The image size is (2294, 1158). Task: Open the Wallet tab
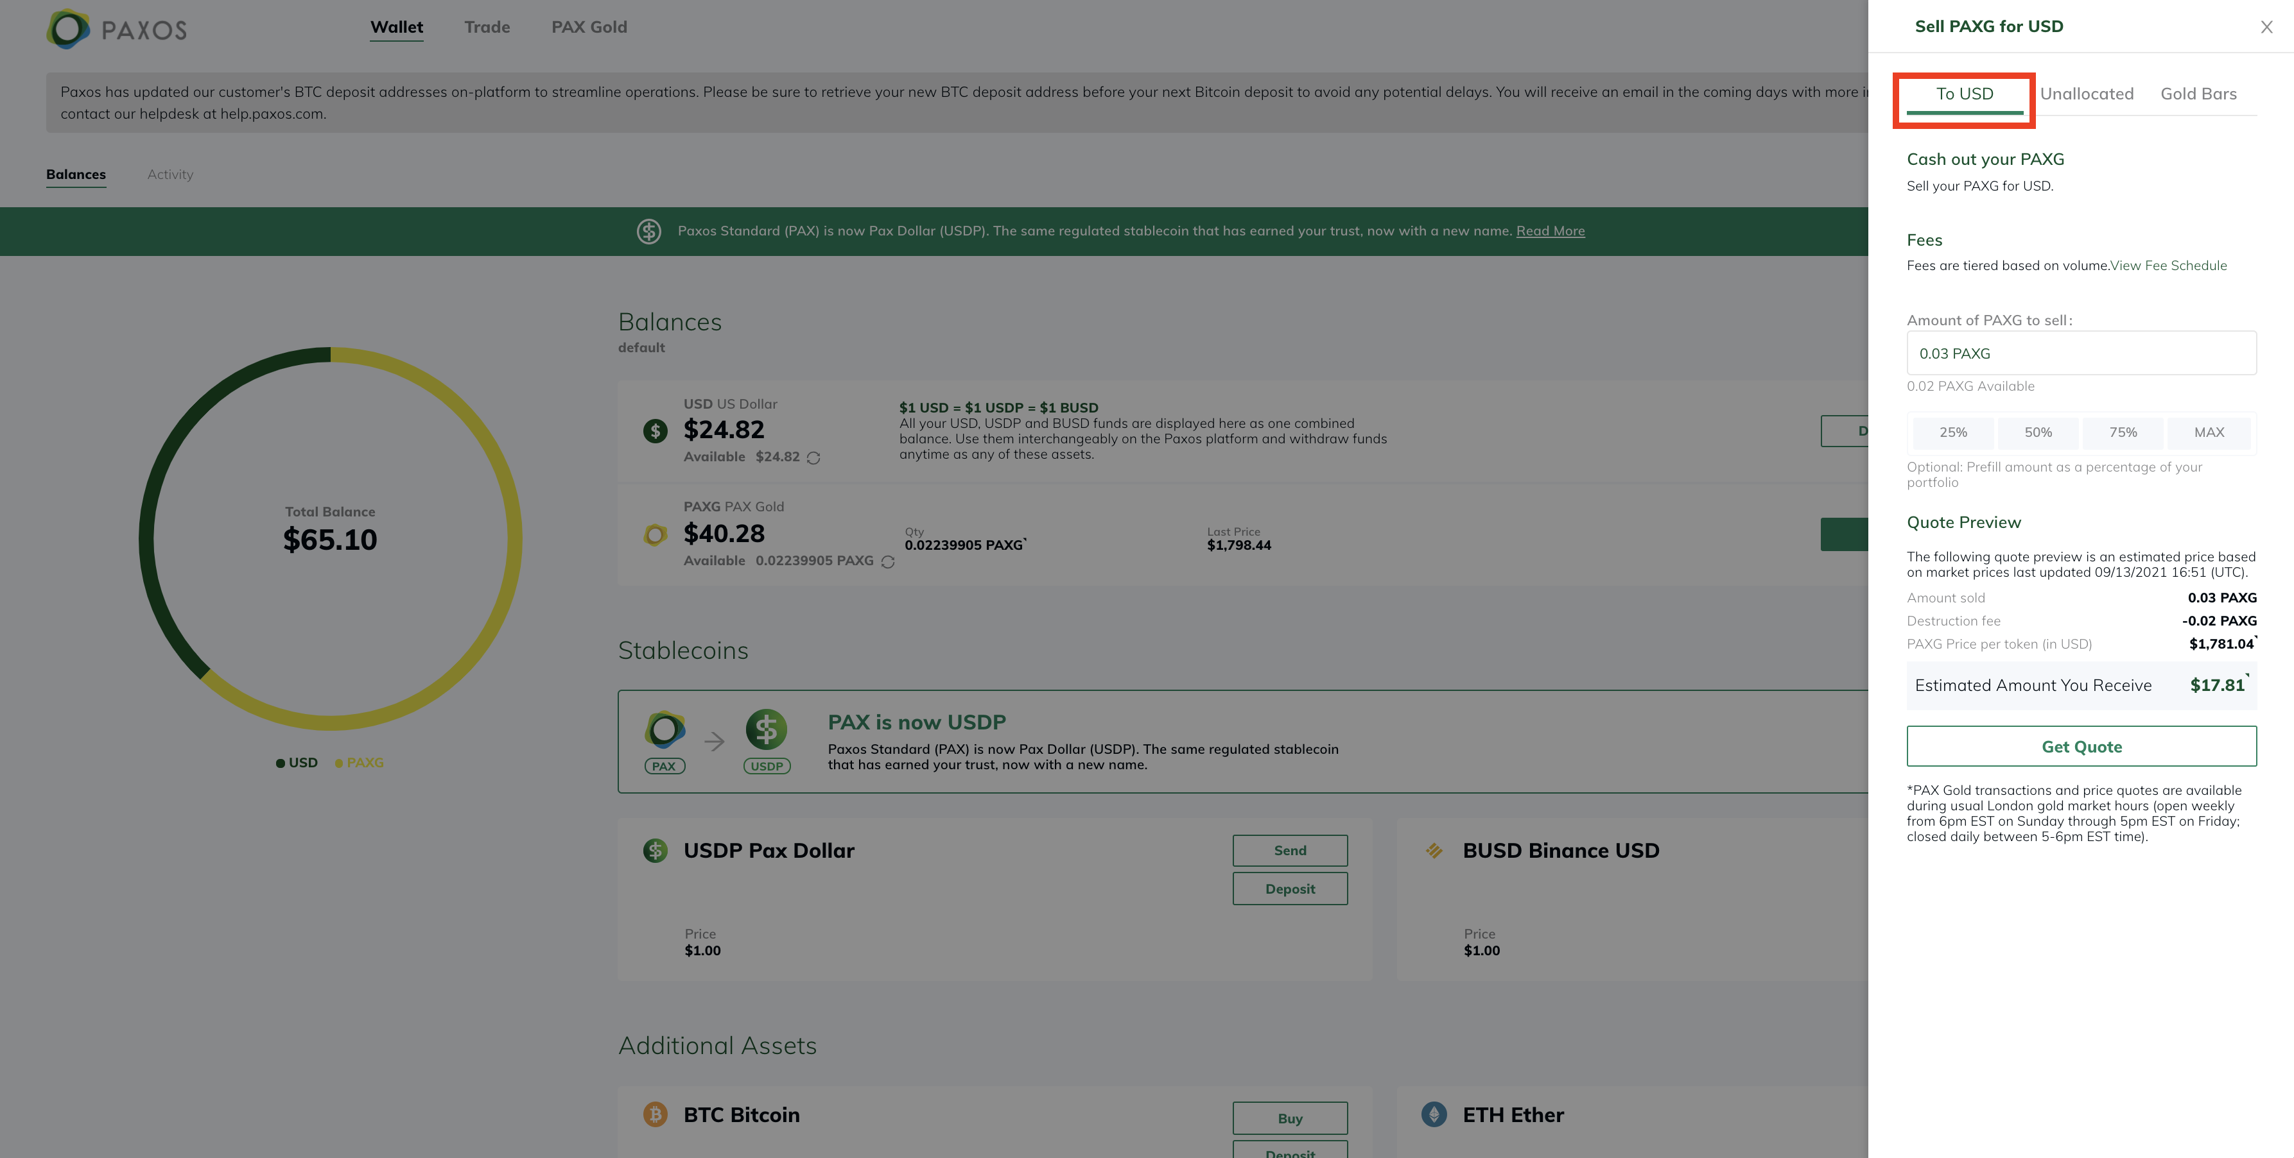point(397,28)
